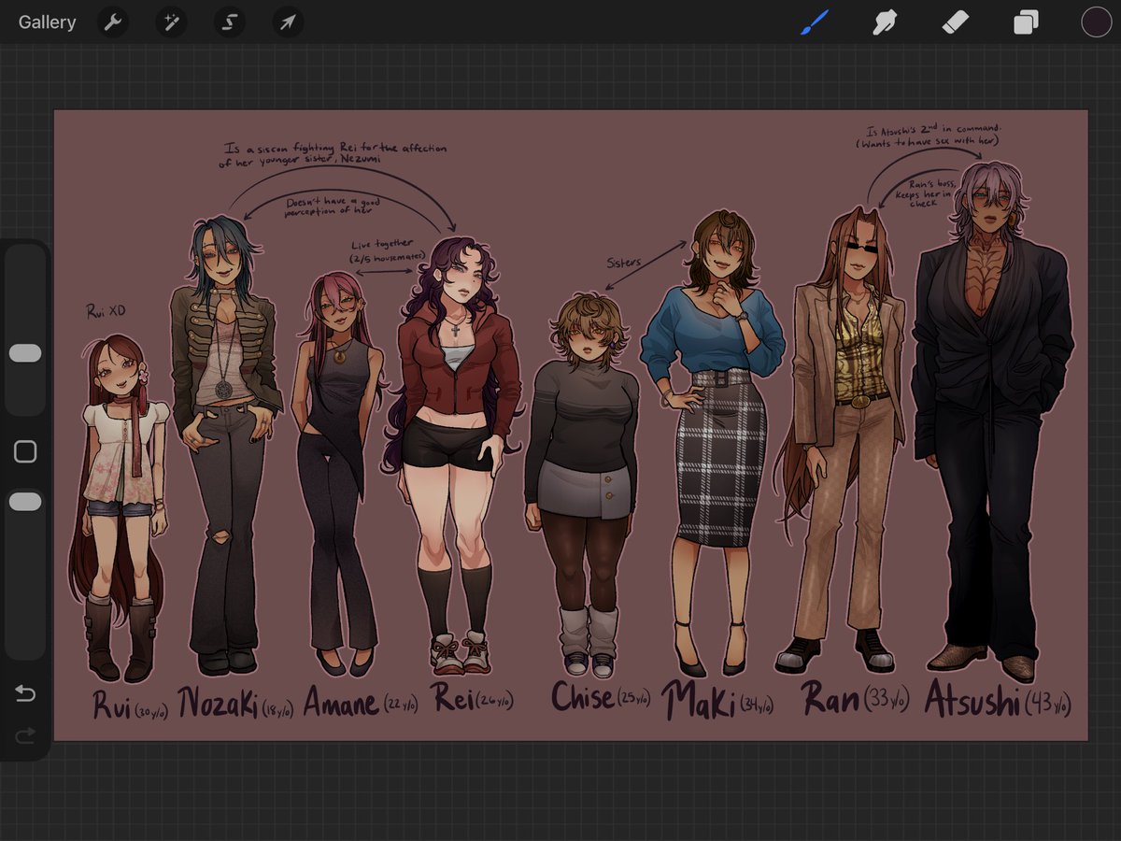This screenshot has width=1121, height=841.
Task: Activate the Selection tool
Action: pyautogui.click(x=229, y=21)
